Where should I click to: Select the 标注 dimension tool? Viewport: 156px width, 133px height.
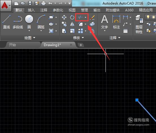point(116,22)
